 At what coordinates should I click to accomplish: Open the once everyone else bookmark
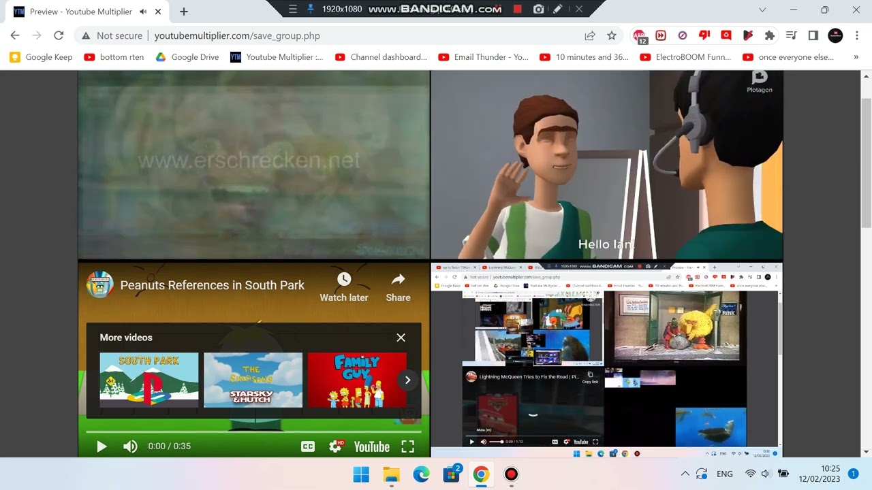pyautogui.click(x=789, y=57)
